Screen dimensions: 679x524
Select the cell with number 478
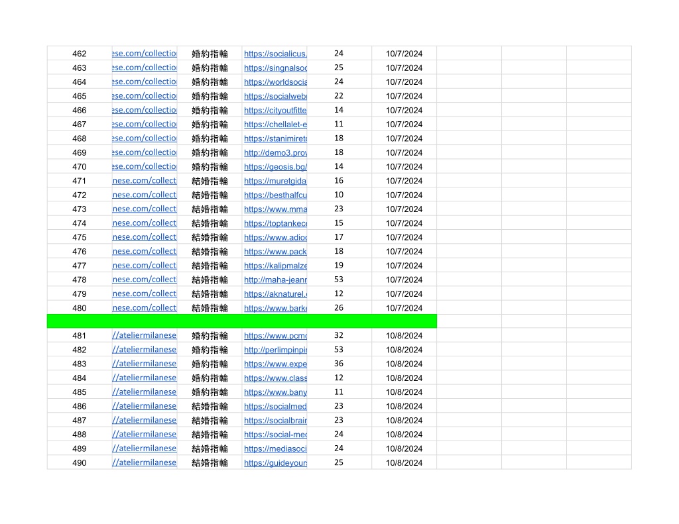pos(80,280)
